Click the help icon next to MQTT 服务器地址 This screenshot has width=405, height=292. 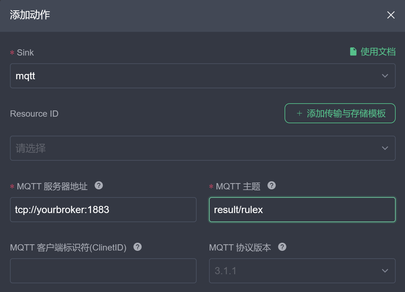pyautogui.click(x=99, y=185)
